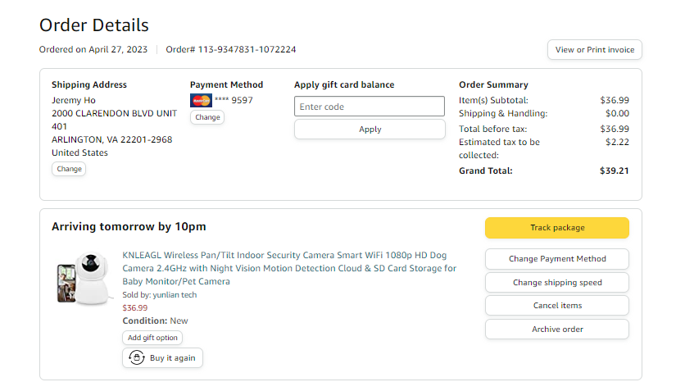This screenshot has width=685, height=391.
Task: Click the Buy it again cart icon
Action: click(136, 358)
